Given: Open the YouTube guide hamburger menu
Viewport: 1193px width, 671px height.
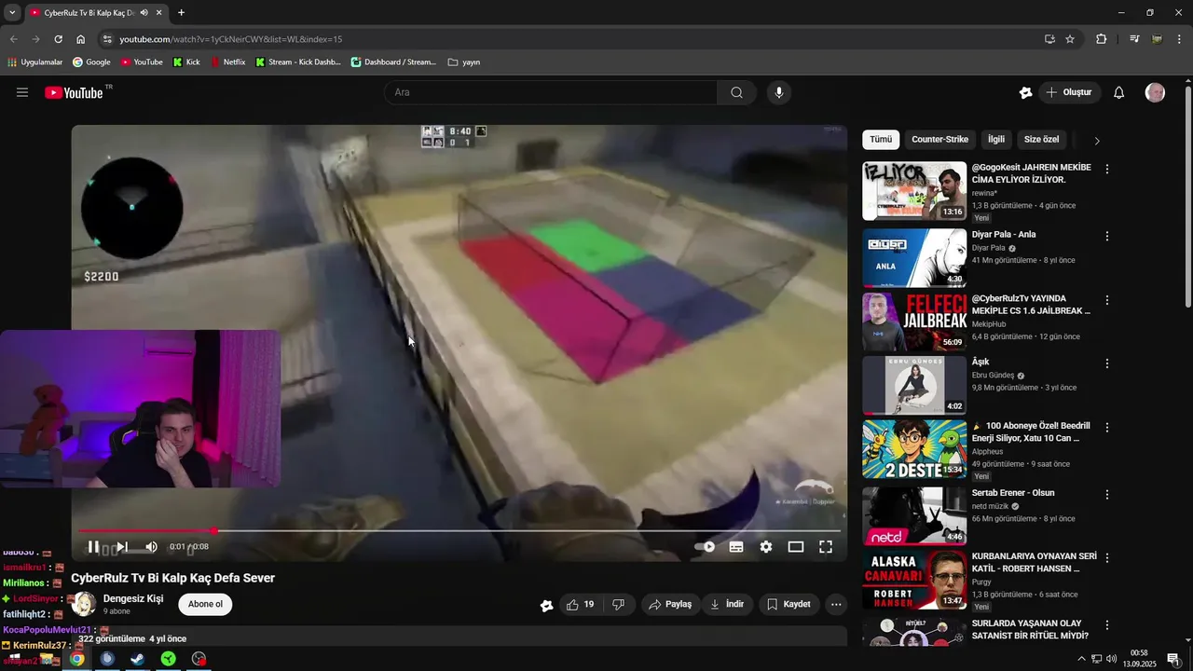Looking at the screenshot, I should [x=22, y=92].
